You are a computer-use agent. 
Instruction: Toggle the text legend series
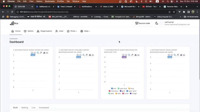pyautogui.click(x=114, y=88)
